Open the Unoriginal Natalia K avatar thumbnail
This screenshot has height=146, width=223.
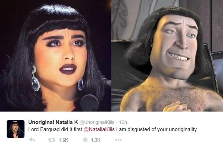15,129
